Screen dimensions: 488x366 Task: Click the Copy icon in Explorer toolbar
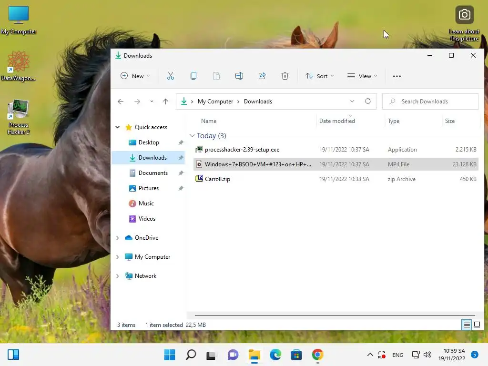click(x=193, y=76)
